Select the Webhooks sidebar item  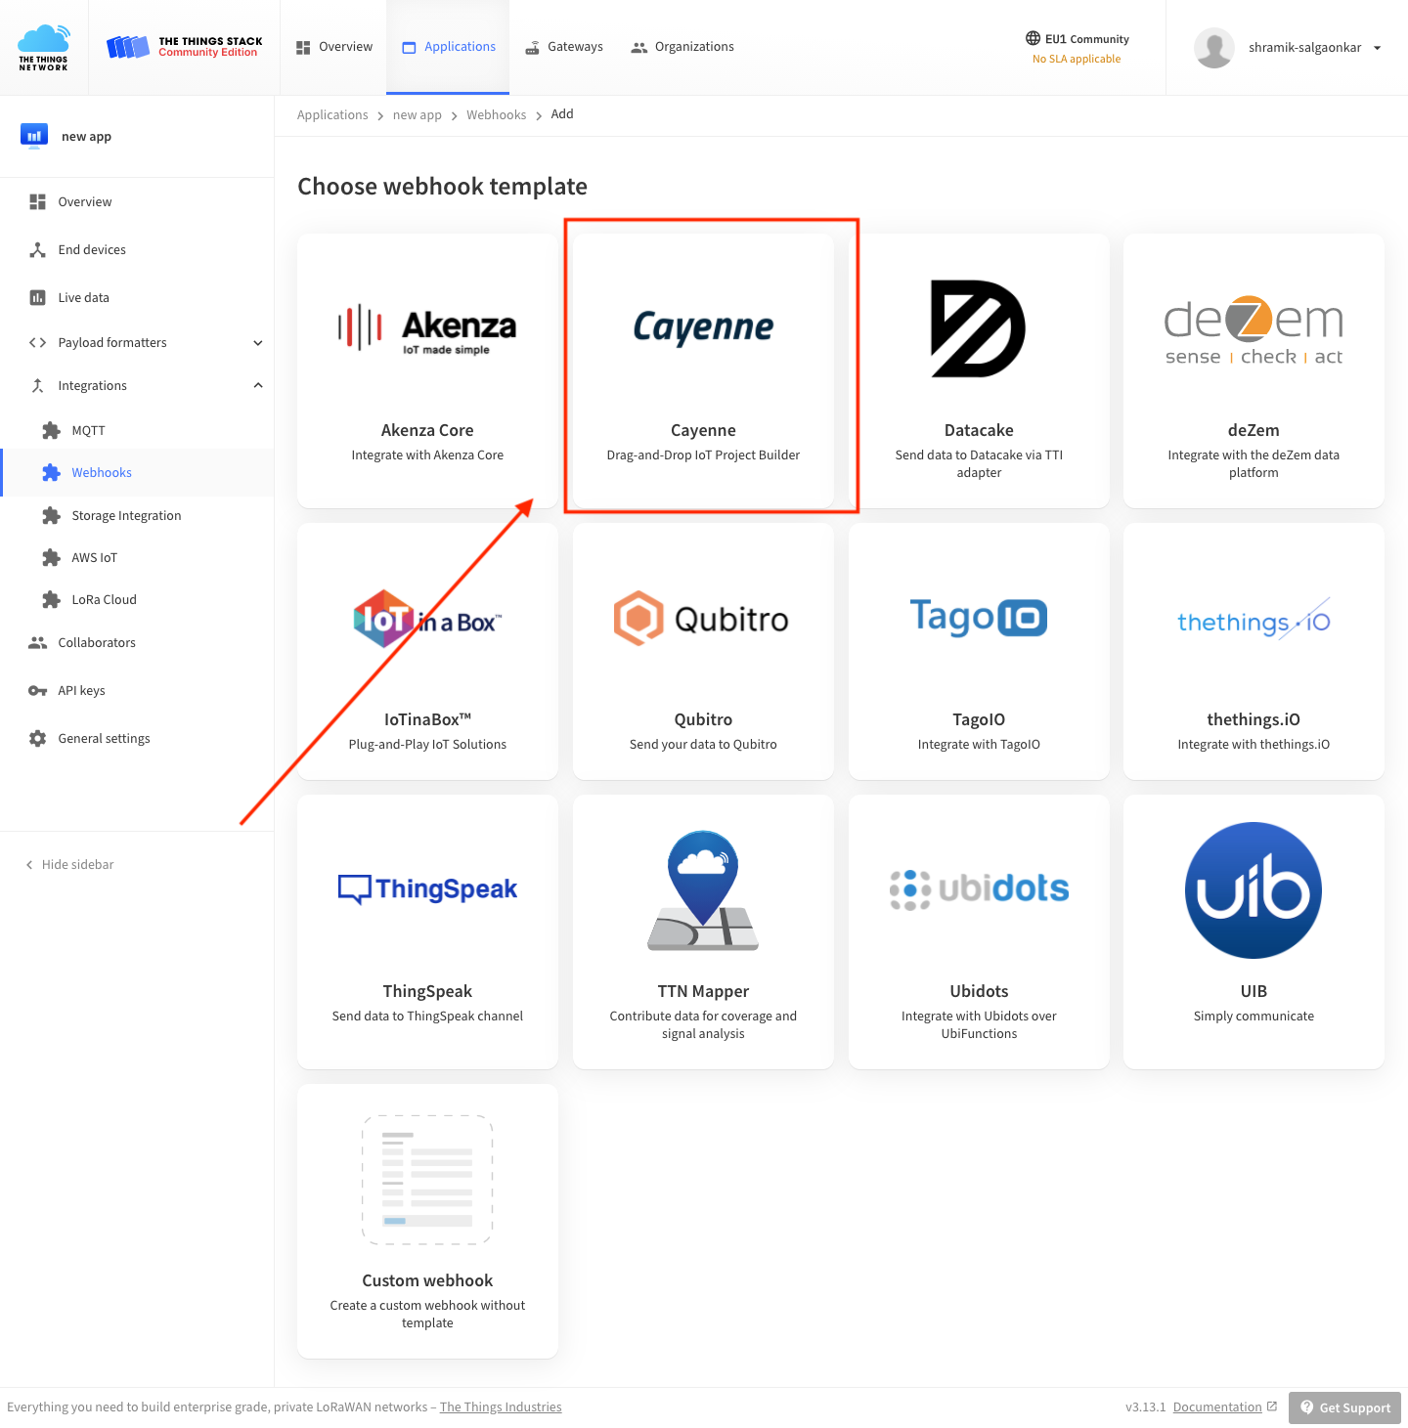(x=138, y=473)
